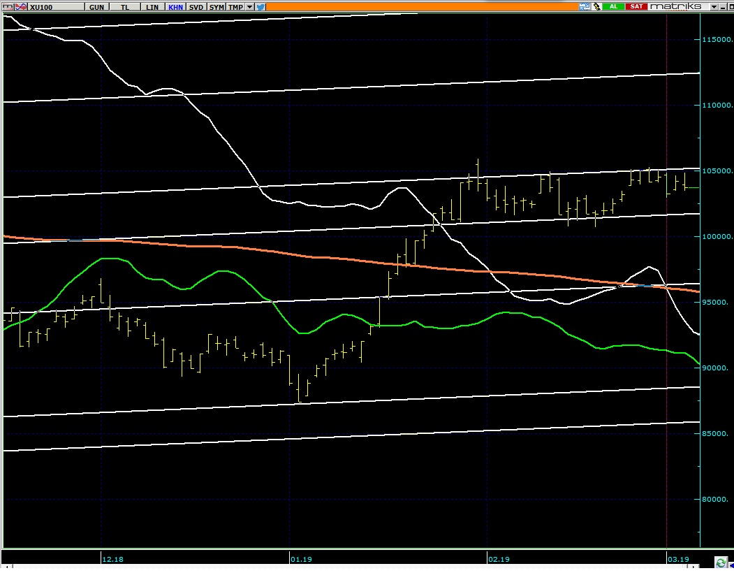This screenshot has height=580, width=734.
Task: Select the SVD toolbar item
Action: [196, 6]
